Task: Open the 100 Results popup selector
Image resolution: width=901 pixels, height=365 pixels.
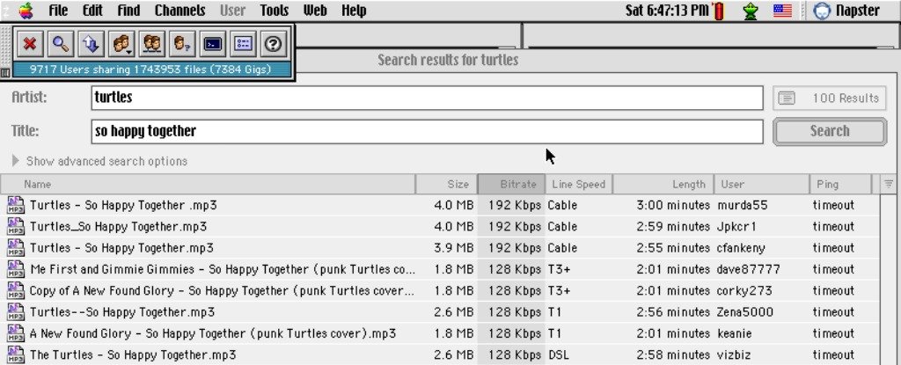Action: (x=829, y=99)
